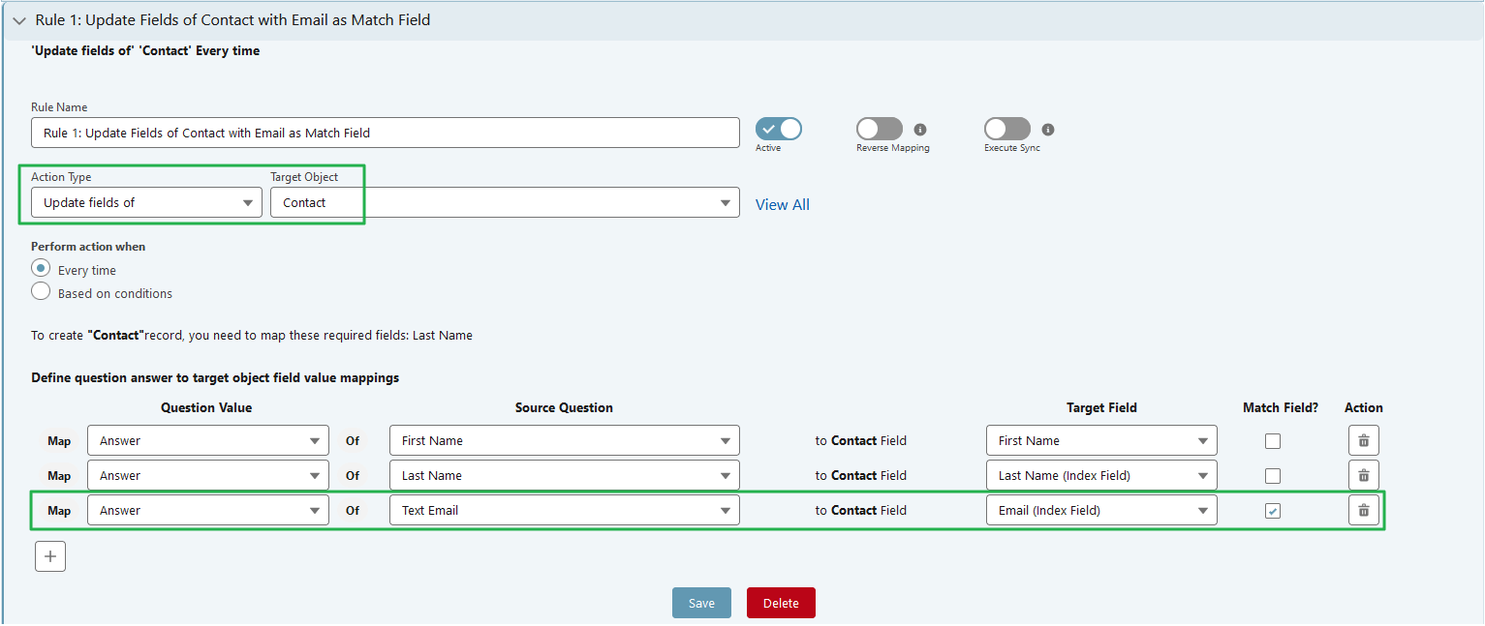Click the View All link

(782, 204)
